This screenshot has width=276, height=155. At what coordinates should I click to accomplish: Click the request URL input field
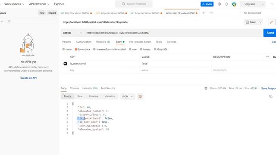173,33
